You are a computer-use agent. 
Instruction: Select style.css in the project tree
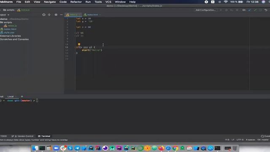[x=8, y=33]
